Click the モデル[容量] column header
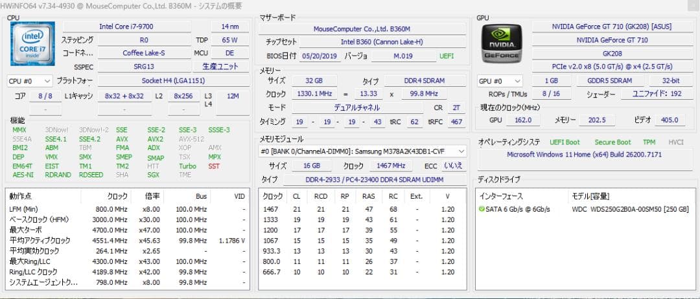 (x=590, y=197)
